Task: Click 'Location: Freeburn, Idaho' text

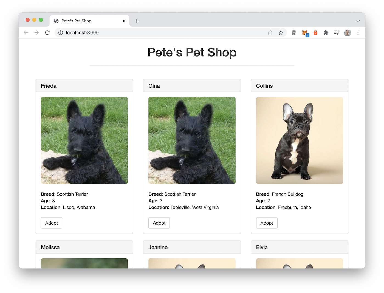Action: click(x=284, y=207)
